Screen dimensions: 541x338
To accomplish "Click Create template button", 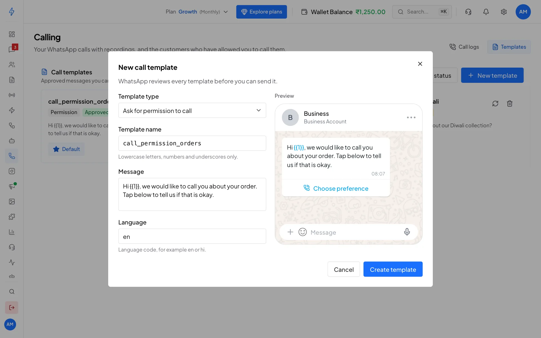I will tap(393, 269).
